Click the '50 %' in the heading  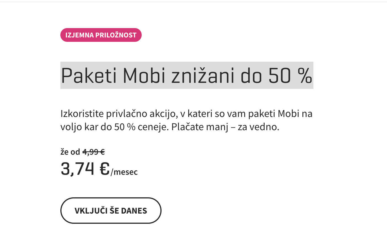[290, 75]
